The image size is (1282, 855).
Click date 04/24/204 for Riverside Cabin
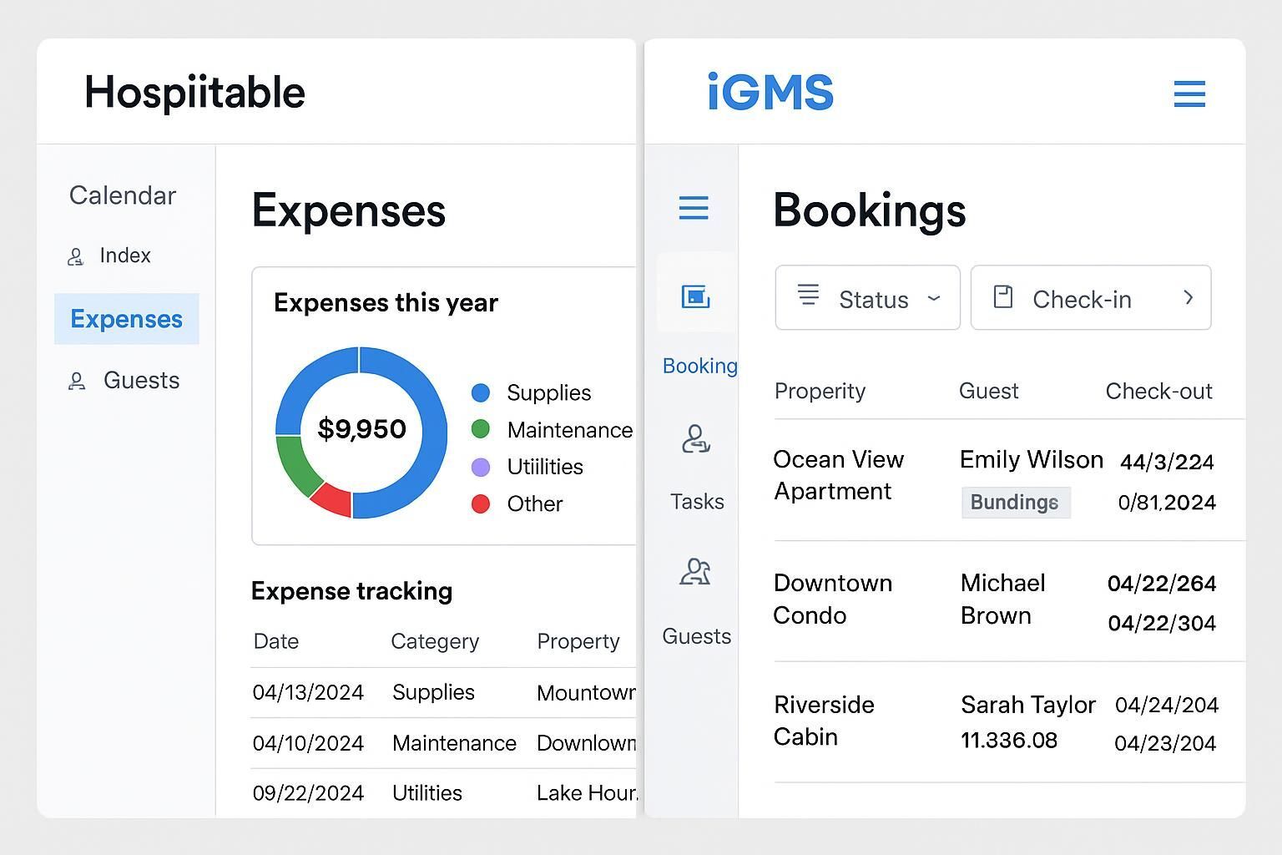click(x=1167, y=705)
